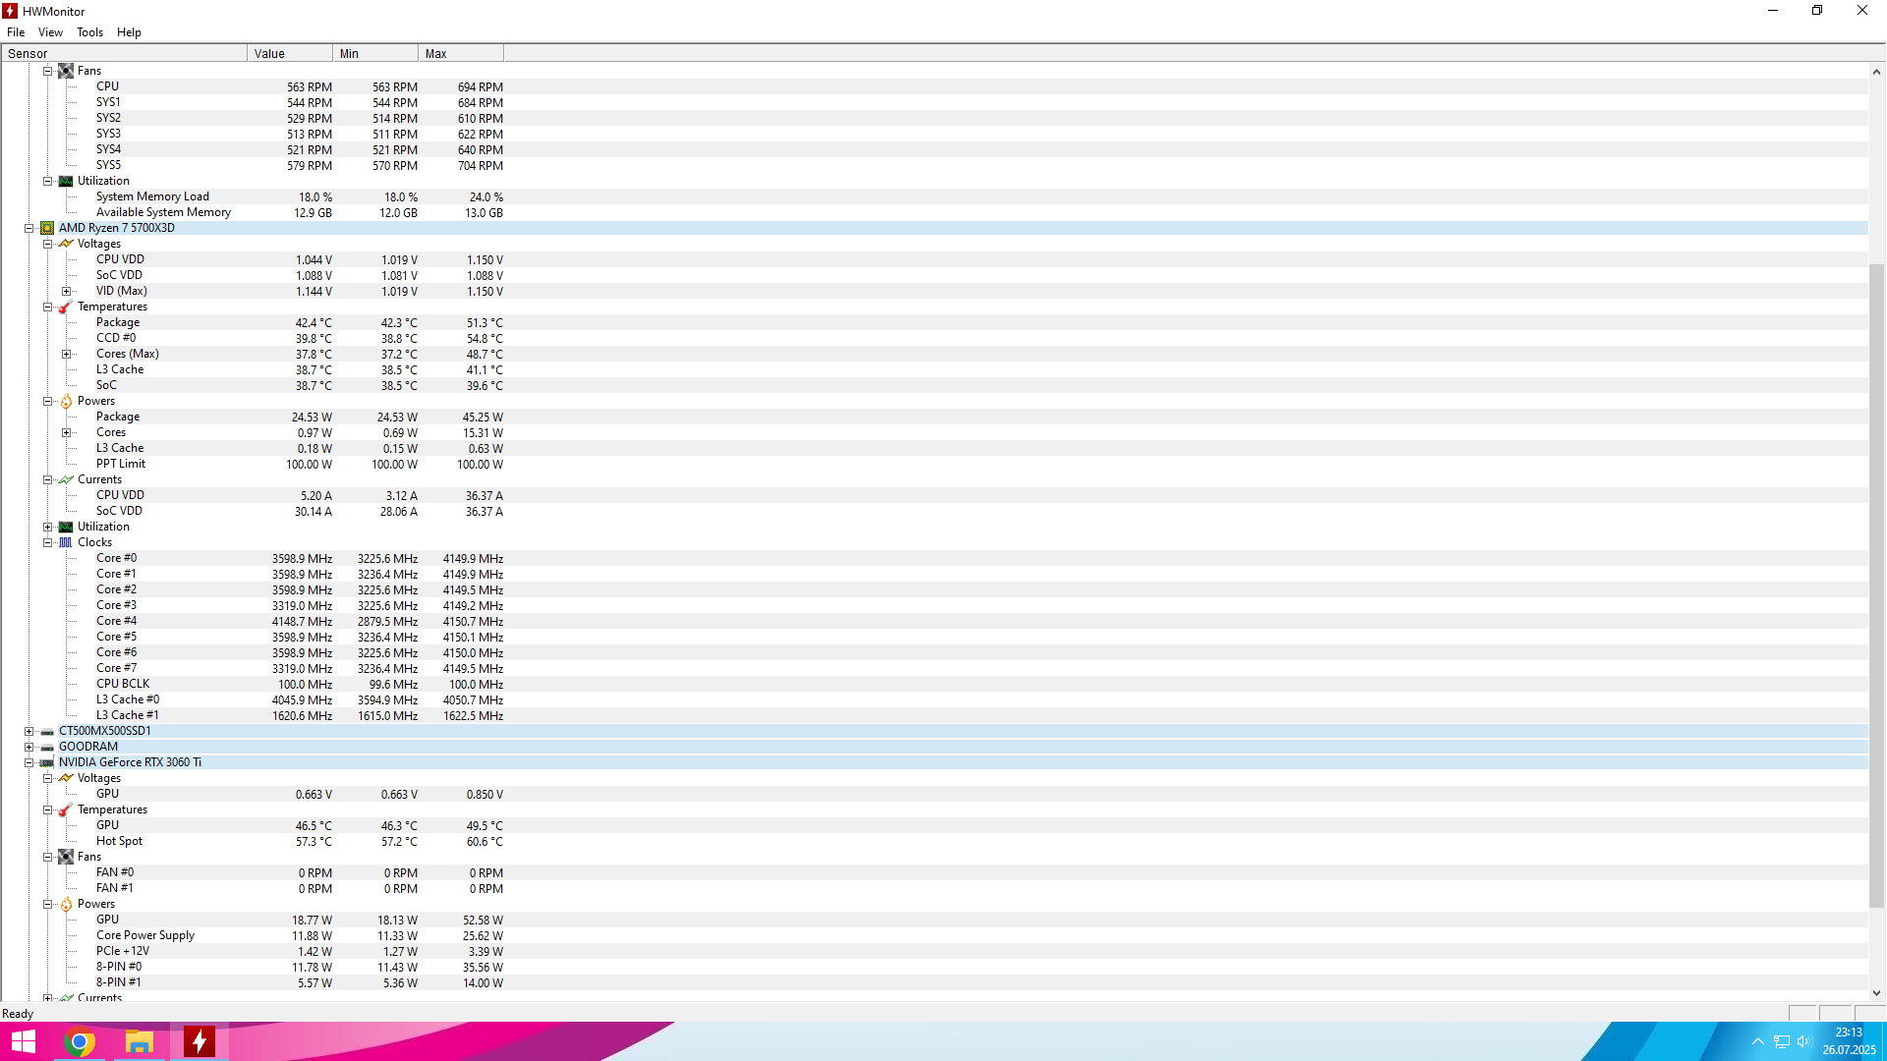Click the CPU Voltages section icon
This screenshot has width=1887, height=1061.
66,244
